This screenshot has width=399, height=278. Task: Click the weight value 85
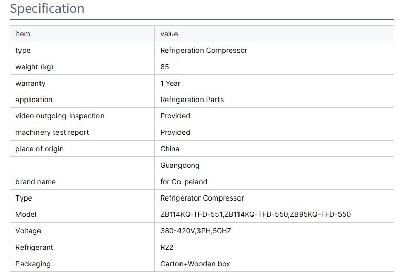[165, 67]
